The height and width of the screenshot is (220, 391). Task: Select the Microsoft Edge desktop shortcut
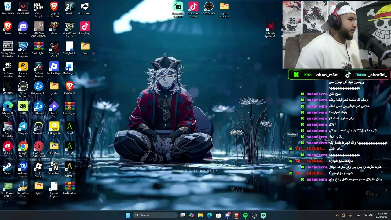[8, 109]
